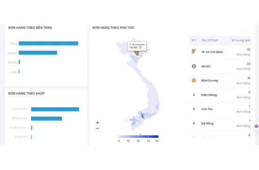Click the tiktok bar in platform chart
Viewport: 259px width, 170px height.
(x=49, y=44)
